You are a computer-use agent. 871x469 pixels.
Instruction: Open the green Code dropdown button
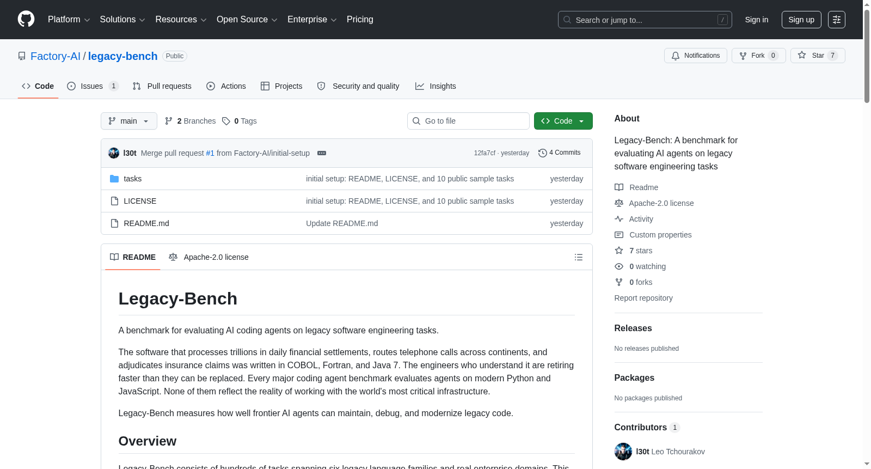563,121
